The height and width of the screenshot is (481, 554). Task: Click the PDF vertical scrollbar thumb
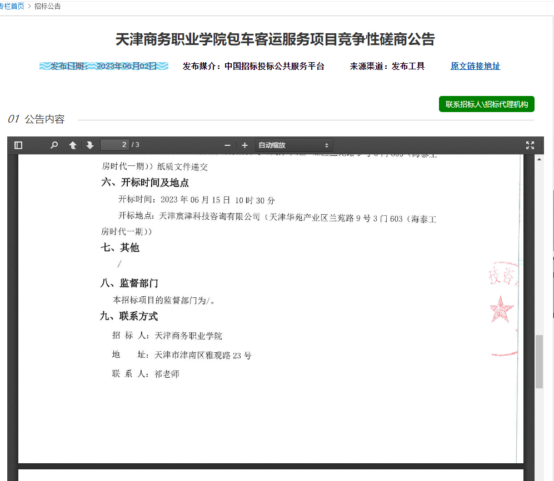(539, 362)
